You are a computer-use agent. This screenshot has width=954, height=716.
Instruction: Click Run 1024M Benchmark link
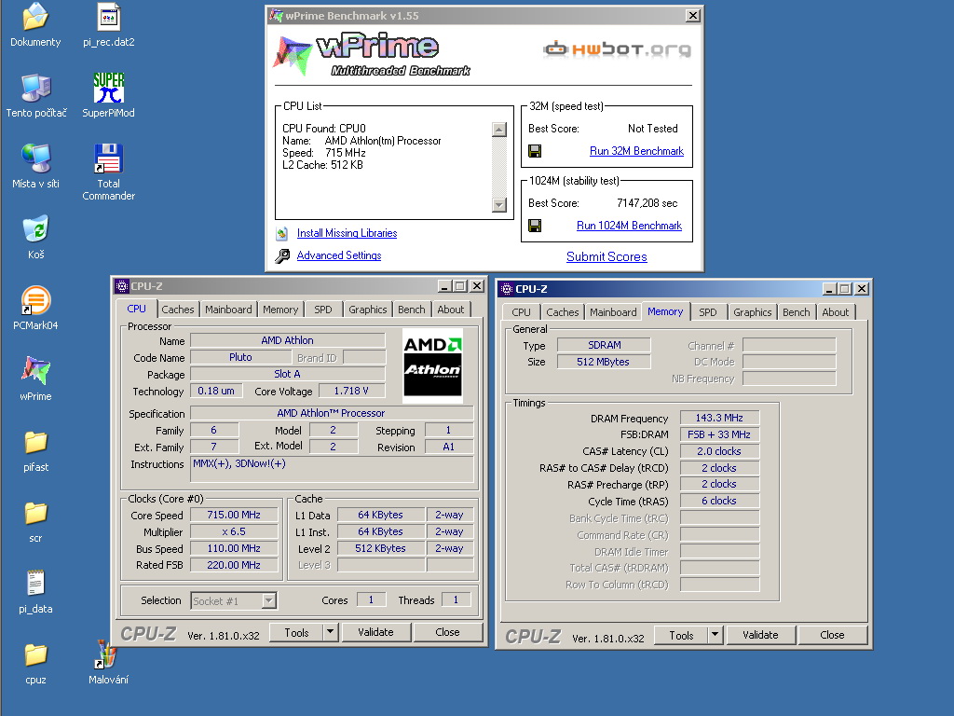point(629,226)
